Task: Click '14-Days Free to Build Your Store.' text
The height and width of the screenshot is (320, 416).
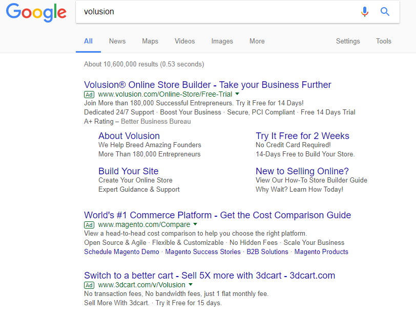Action: click(305, 154)
